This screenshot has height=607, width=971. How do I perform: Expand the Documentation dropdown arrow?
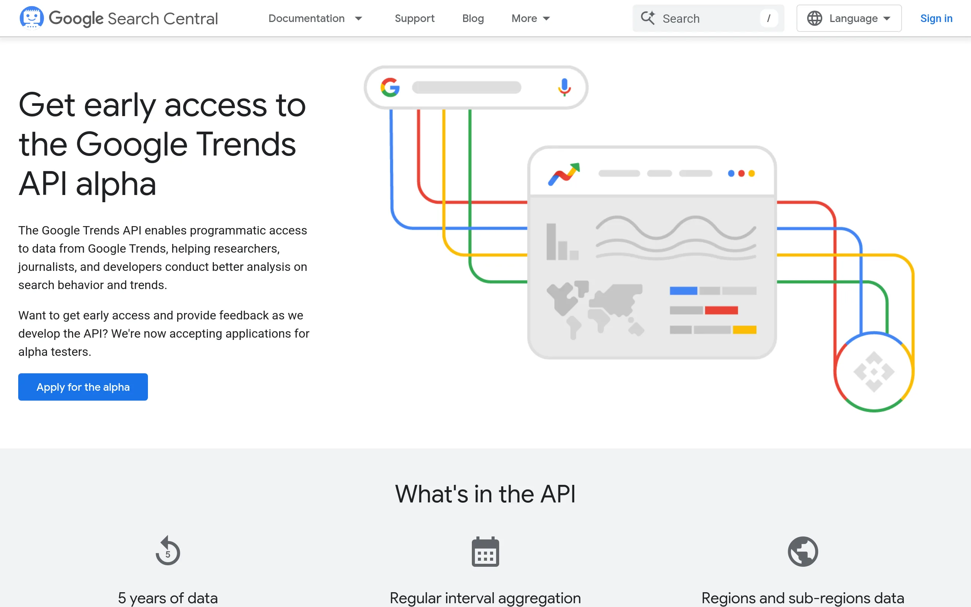359,19
